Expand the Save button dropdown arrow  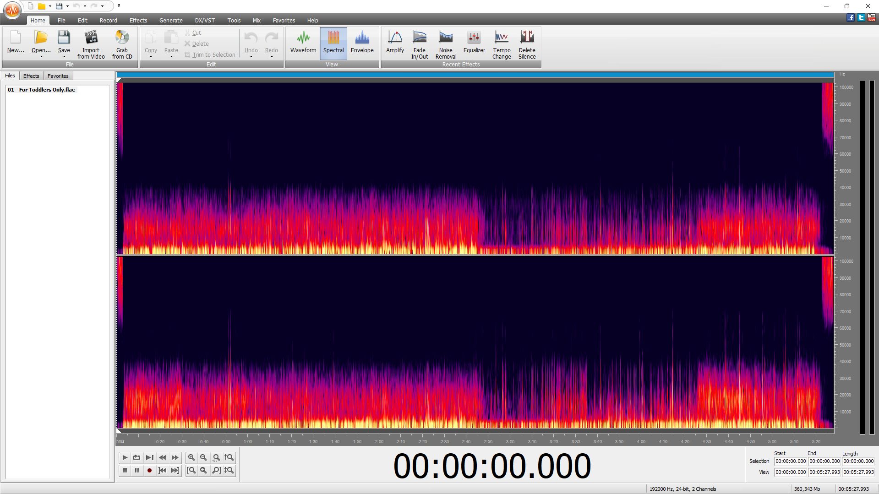pyautogui.click(x=64, y=57)
